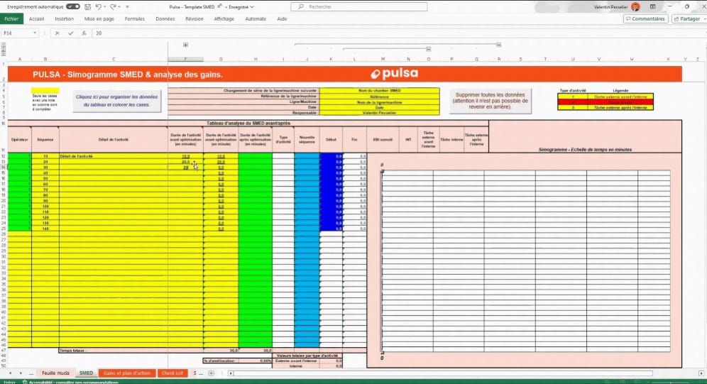Click the confirm checkmark formula bar icon
This screenshot has width=707, height=384.
click(71, 33)
